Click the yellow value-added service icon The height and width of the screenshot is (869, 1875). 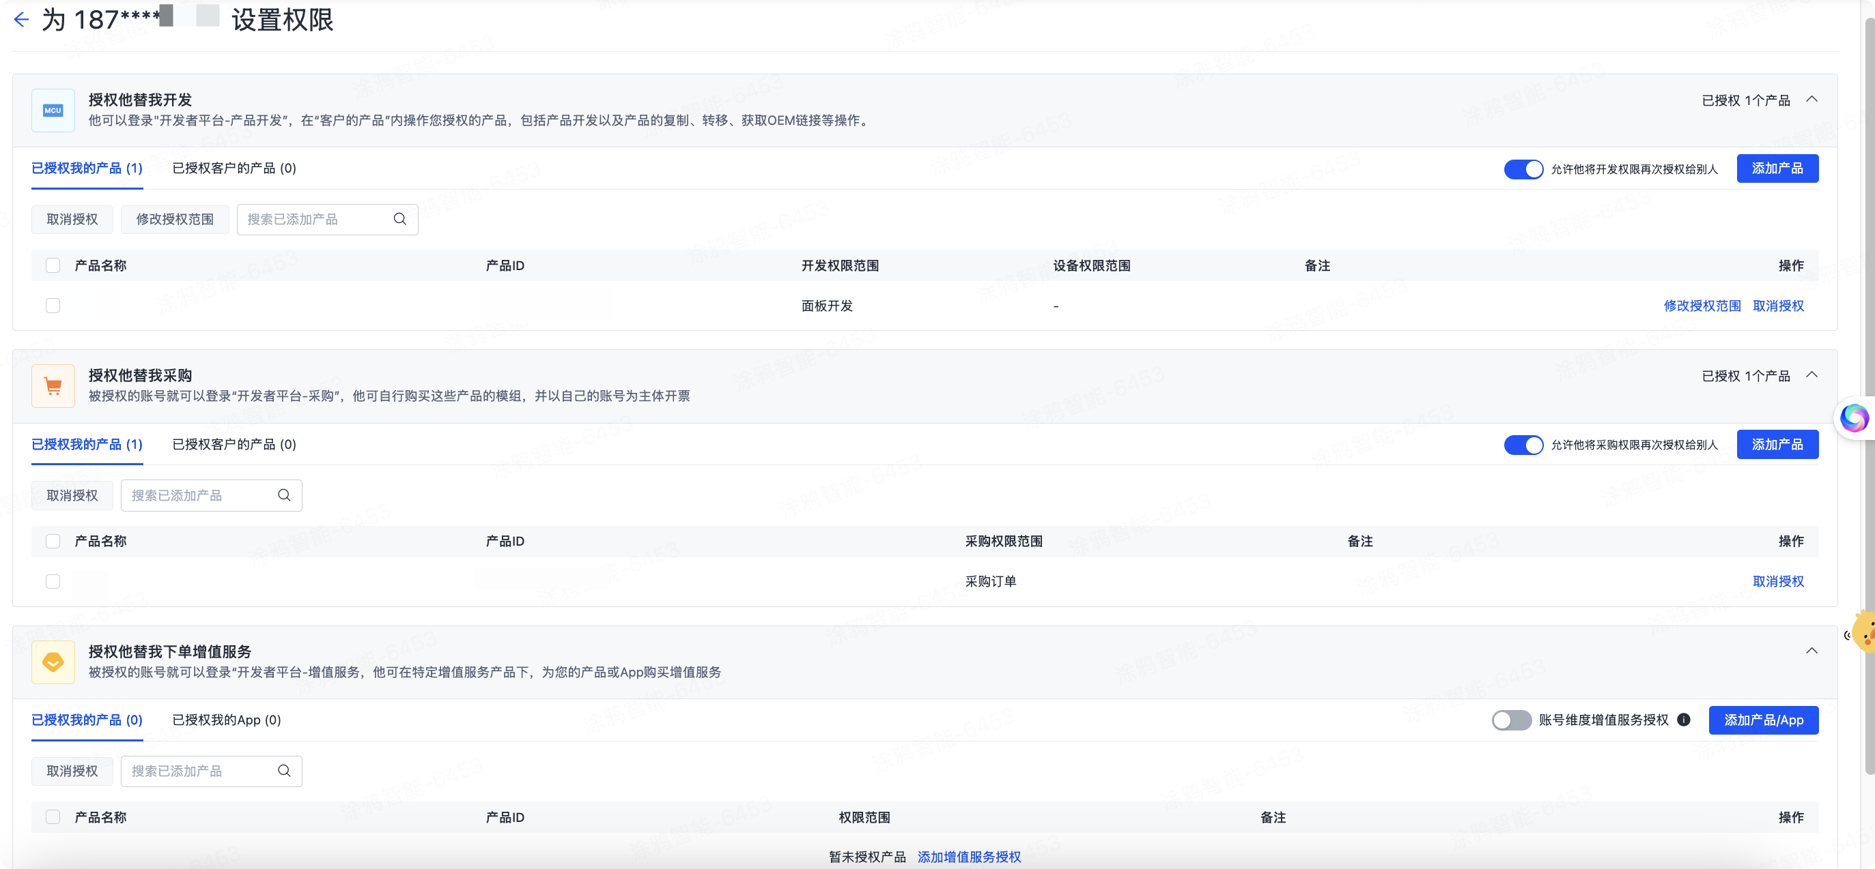[53, 662]
